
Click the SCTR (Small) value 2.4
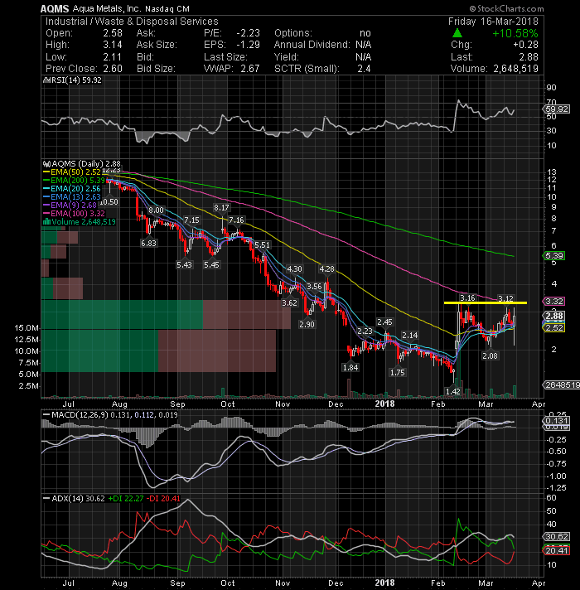[x=364, y=69]
